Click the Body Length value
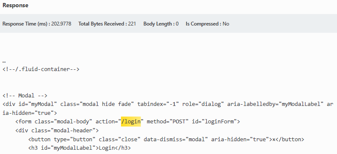This screenshot has height=154, width=337. (177, 24)
